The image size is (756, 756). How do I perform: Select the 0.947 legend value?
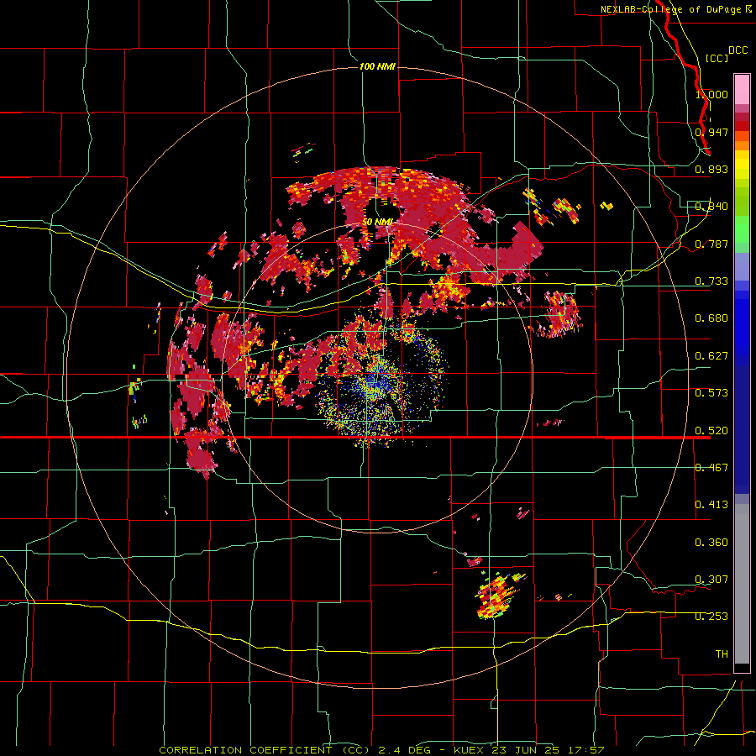(711, 132)
